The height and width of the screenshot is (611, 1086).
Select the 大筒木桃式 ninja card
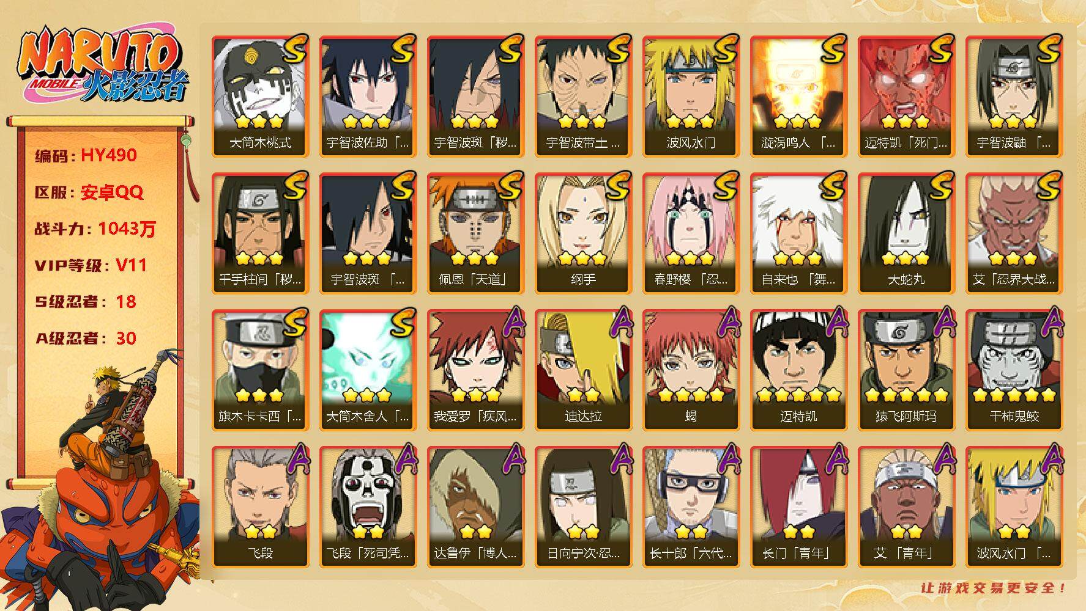(260, 97)
